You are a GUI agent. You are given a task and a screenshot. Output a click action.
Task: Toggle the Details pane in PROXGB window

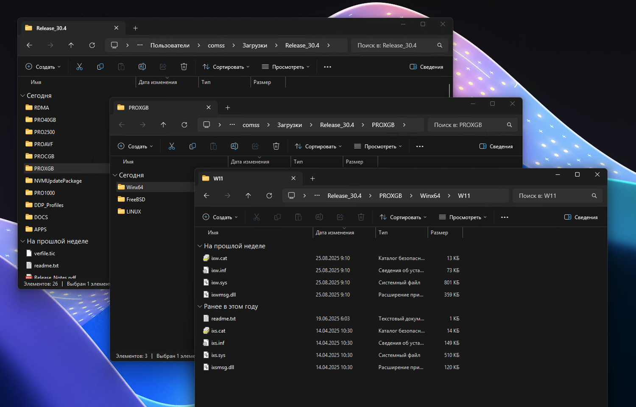tap(496, 146)
